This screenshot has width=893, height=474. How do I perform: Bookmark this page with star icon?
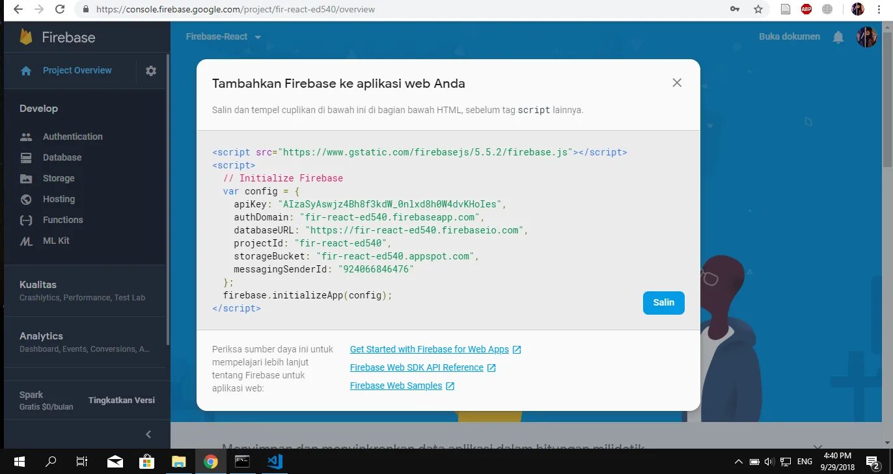pos(758,9)
